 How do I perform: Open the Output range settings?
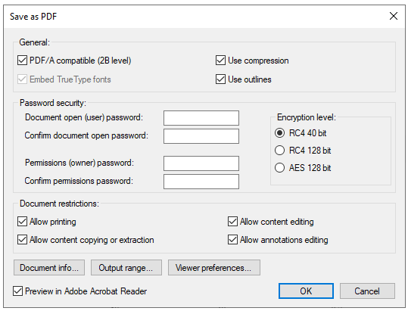(126, 268)
